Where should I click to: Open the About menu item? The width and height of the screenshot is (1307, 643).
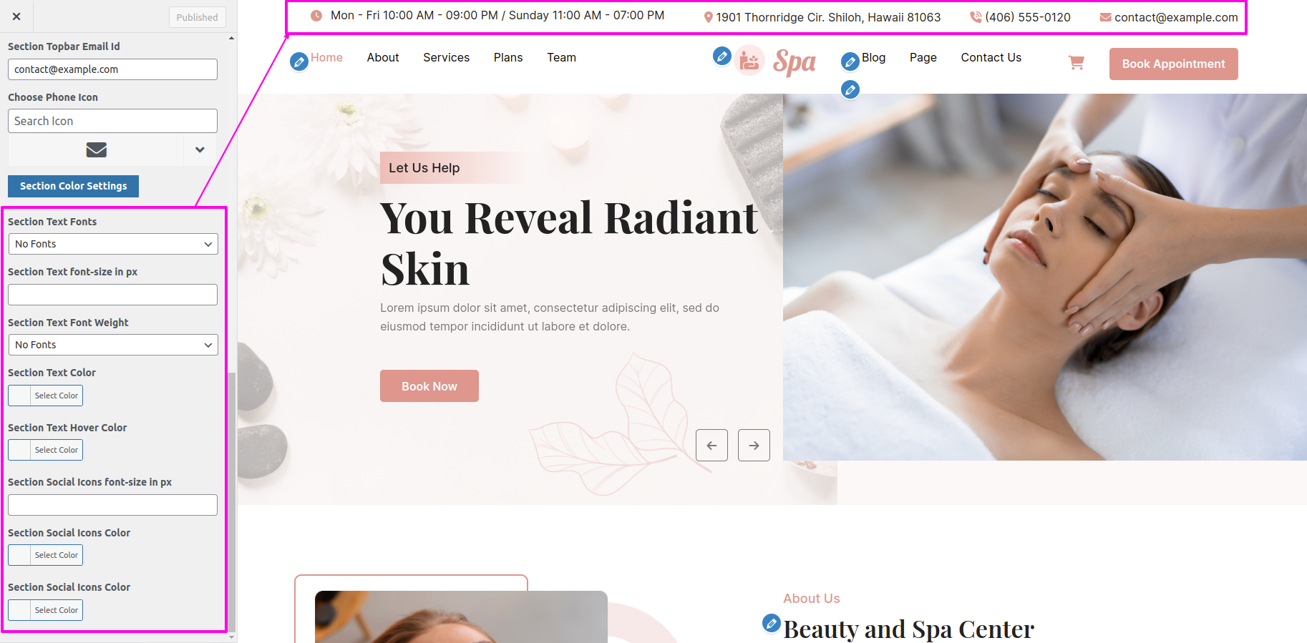383,57
